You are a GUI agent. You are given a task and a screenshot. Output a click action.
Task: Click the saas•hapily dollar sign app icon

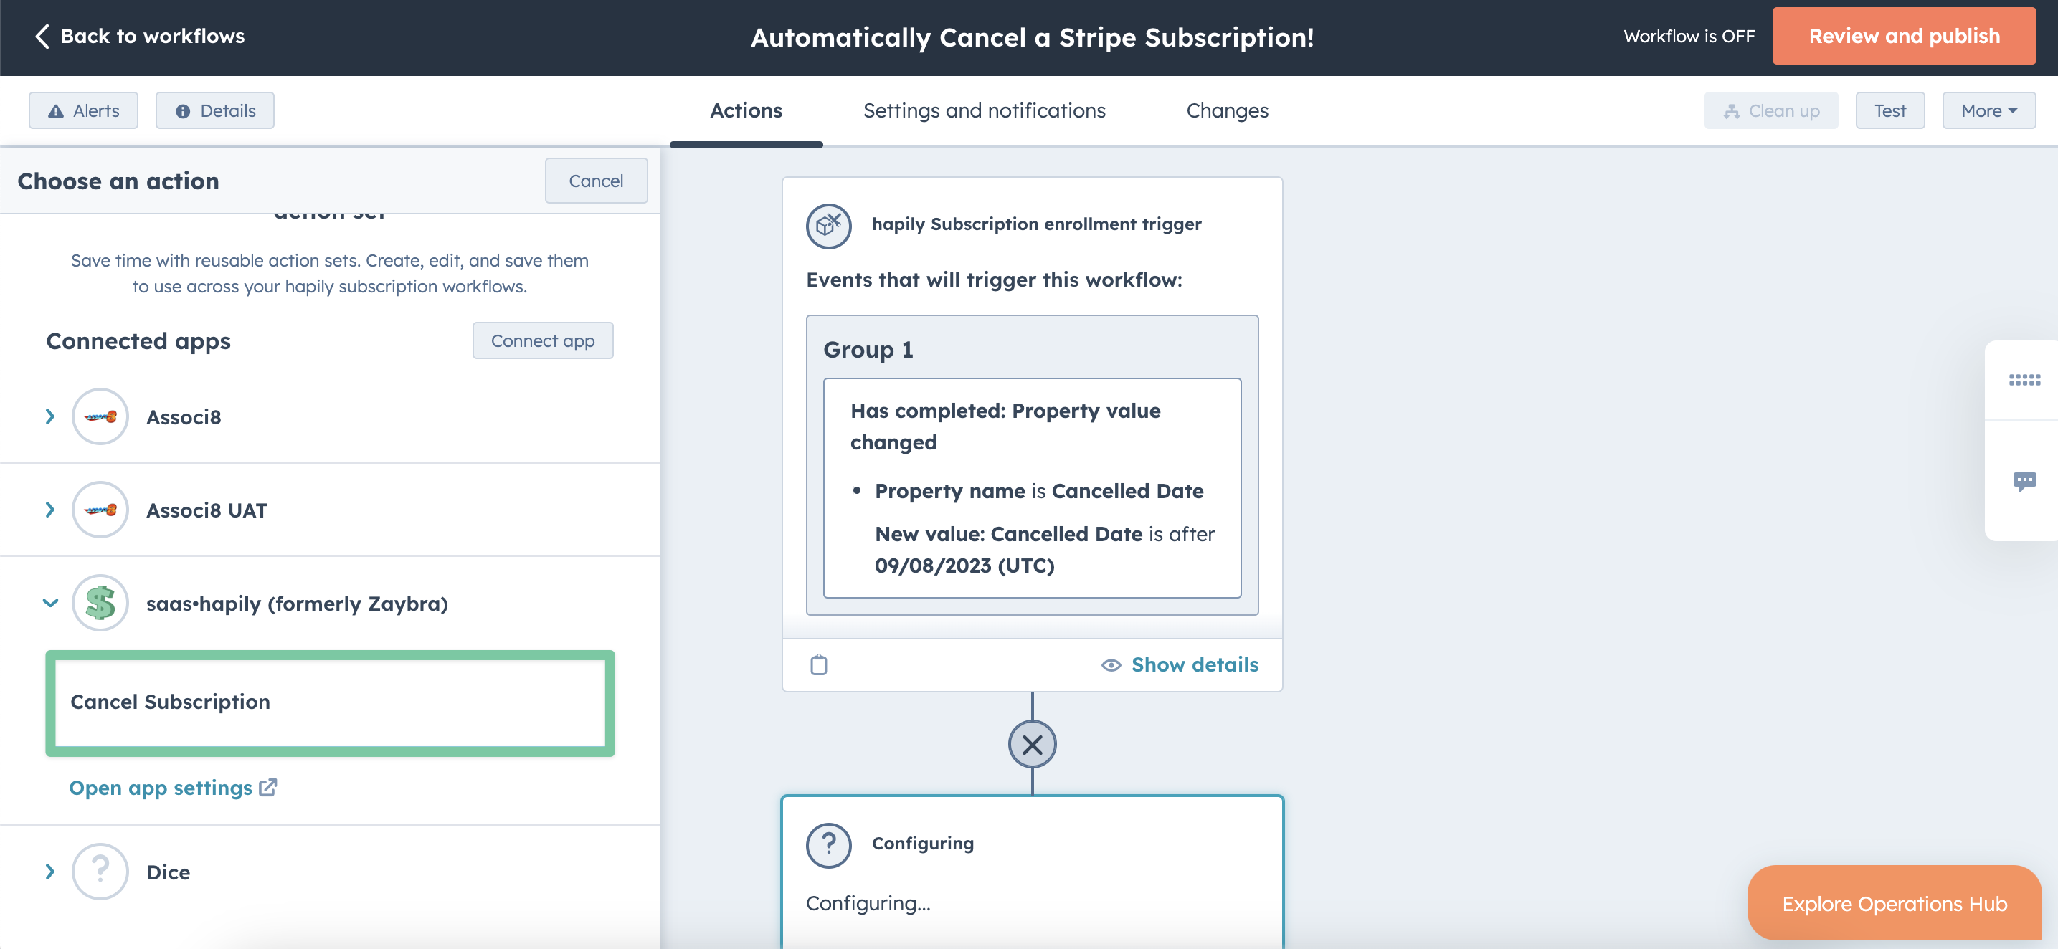pyautogui.click(x=100, y=603)
